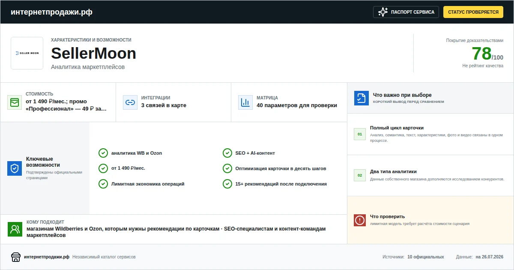Click the SellerMoon title heading
514x270 pixels.
tap(93, 54)
